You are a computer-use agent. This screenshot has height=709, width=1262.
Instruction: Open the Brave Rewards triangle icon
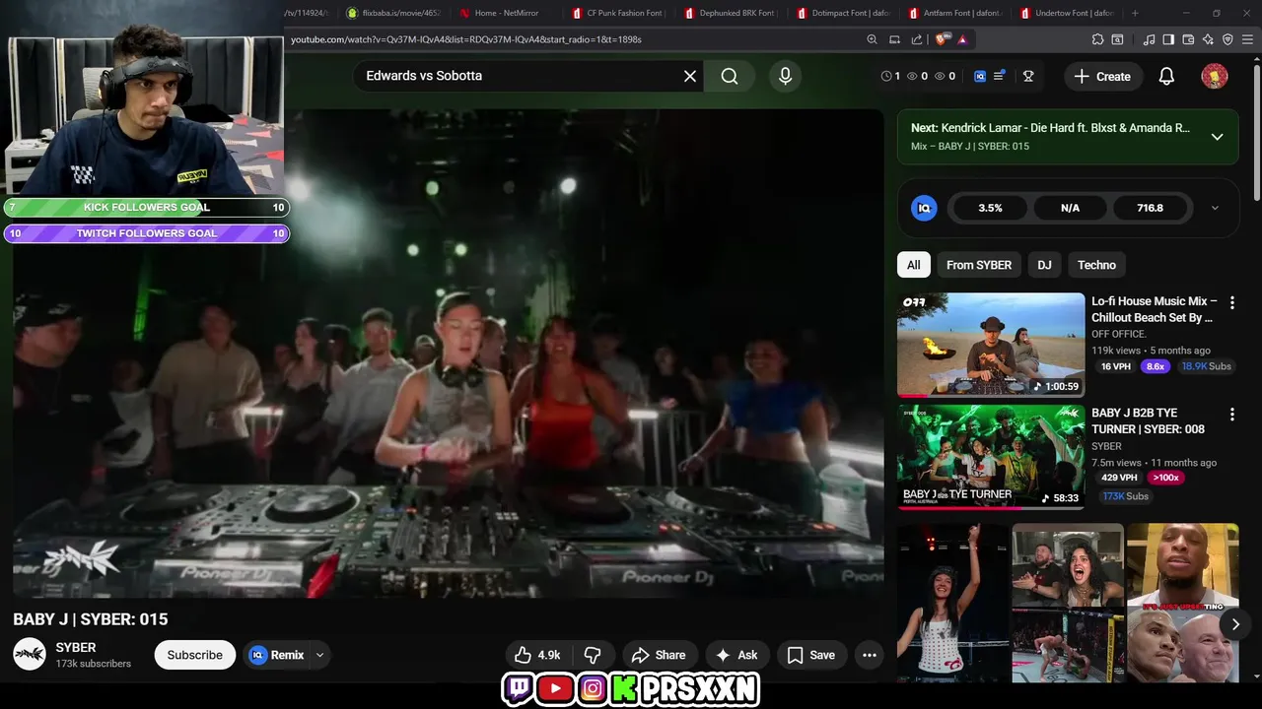pyautogui.click(x=962, y=39)
